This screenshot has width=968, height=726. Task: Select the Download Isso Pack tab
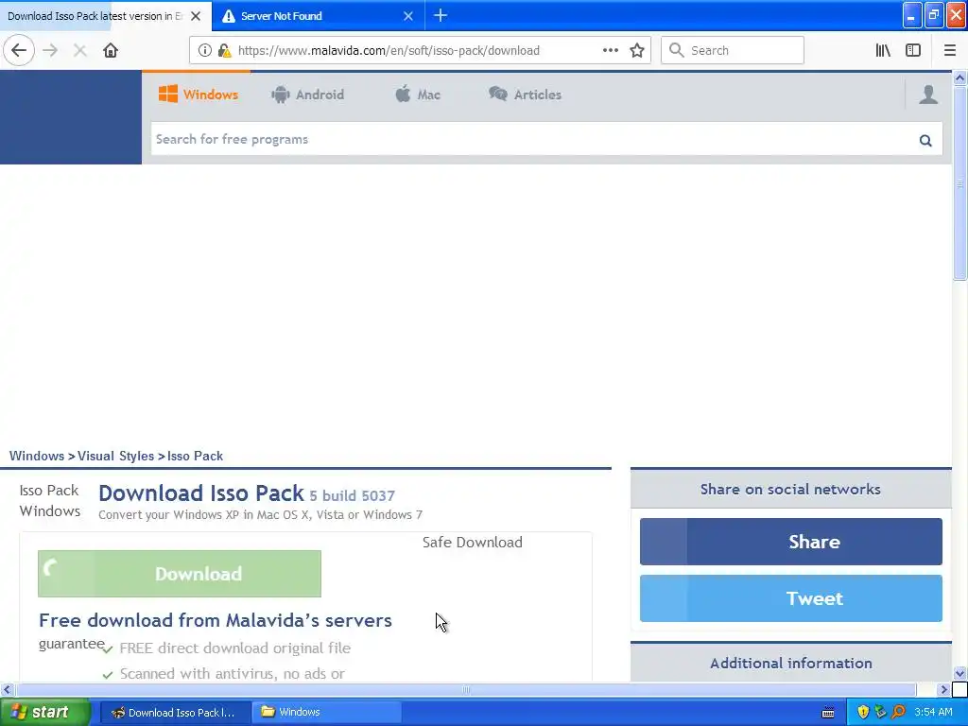pyautogui.click(x=106, y=16)
